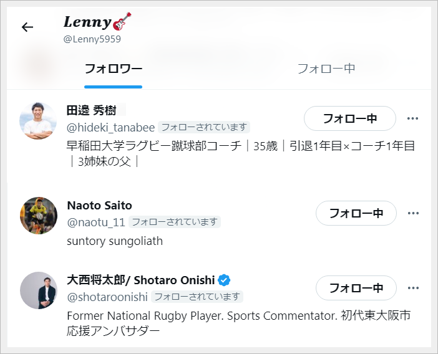Toggle フォロー中 button for Shotaro Onishi

click(x=356, y=288)
